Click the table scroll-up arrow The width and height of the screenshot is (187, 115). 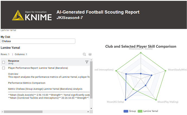point(91,60)
